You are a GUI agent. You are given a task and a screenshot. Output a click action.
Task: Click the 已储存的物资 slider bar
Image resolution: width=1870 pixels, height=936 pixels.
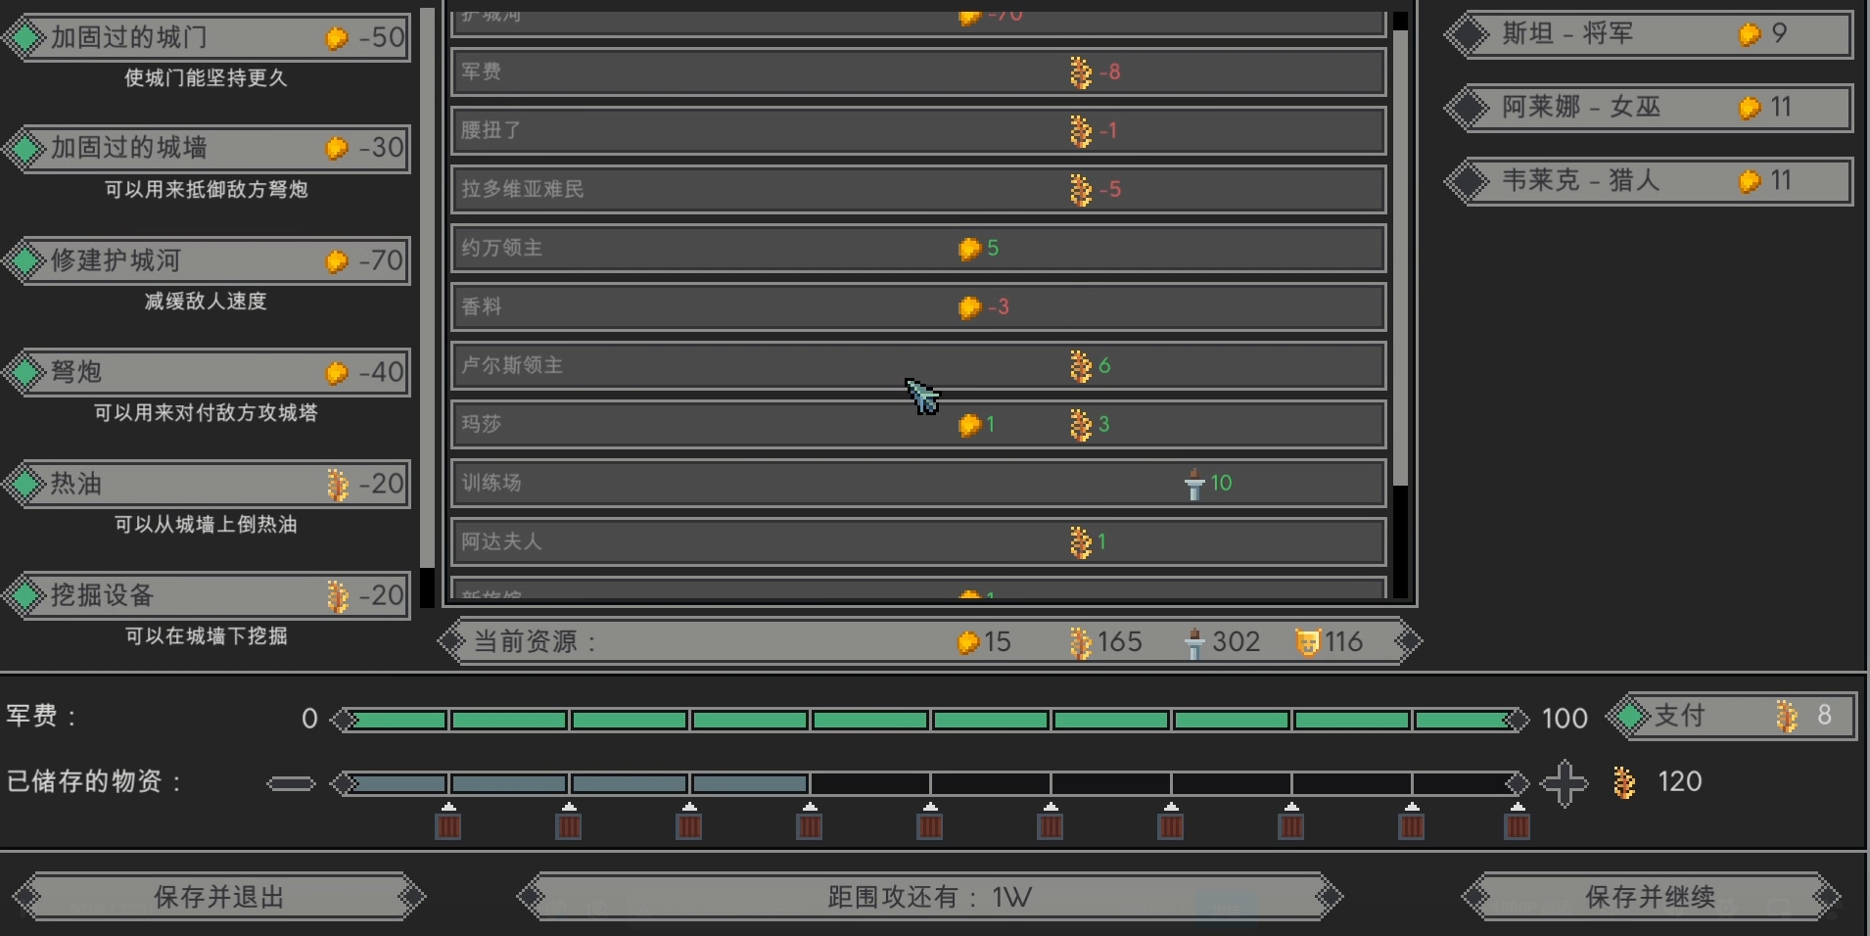930,783
